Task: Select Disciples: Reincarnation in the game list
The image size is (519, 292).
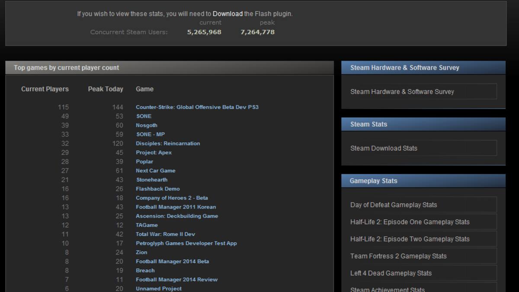Action: tap(168, 143)
